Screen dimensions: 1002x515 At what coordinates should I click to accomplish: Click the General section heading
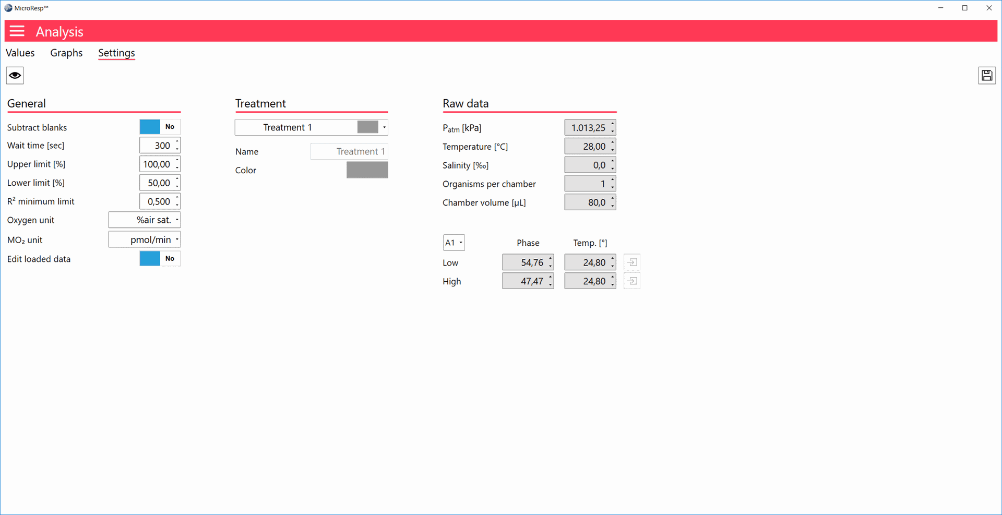(27, 103)
